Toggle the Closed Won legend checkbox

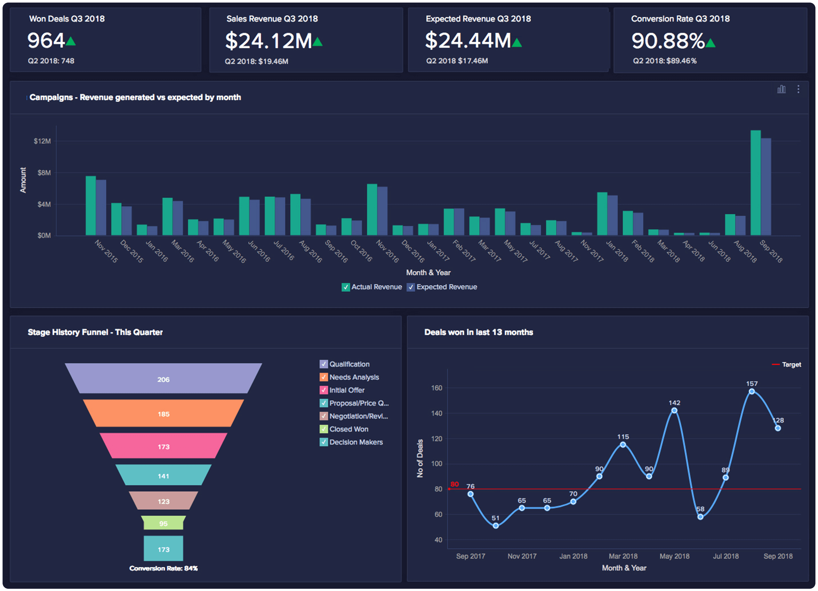[x=324, y=429]
